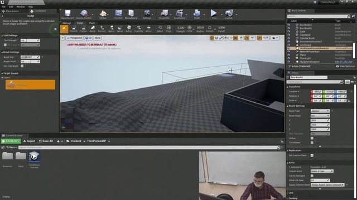Screen dimensions: 357x200
Task: Select the Visibility landscape tool
Action: point(139,29)
